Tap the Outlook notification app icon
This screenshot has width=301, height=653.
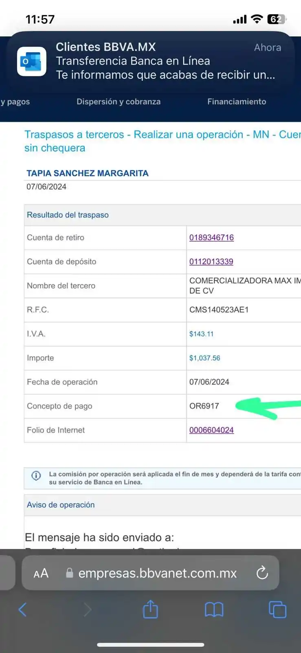tap(32, 62)
